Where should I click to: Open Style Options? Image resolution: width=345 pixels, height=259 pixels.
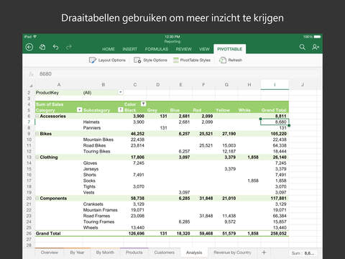(150, 60)
